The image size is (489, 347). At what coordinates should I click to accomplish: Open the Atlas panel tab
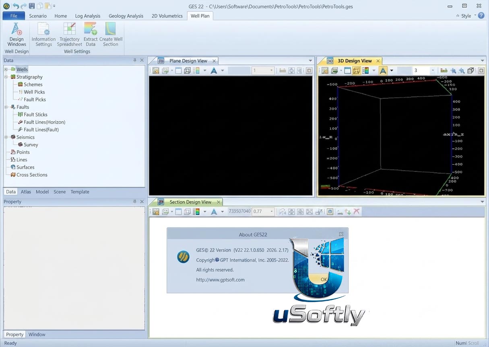coord(26,192)
